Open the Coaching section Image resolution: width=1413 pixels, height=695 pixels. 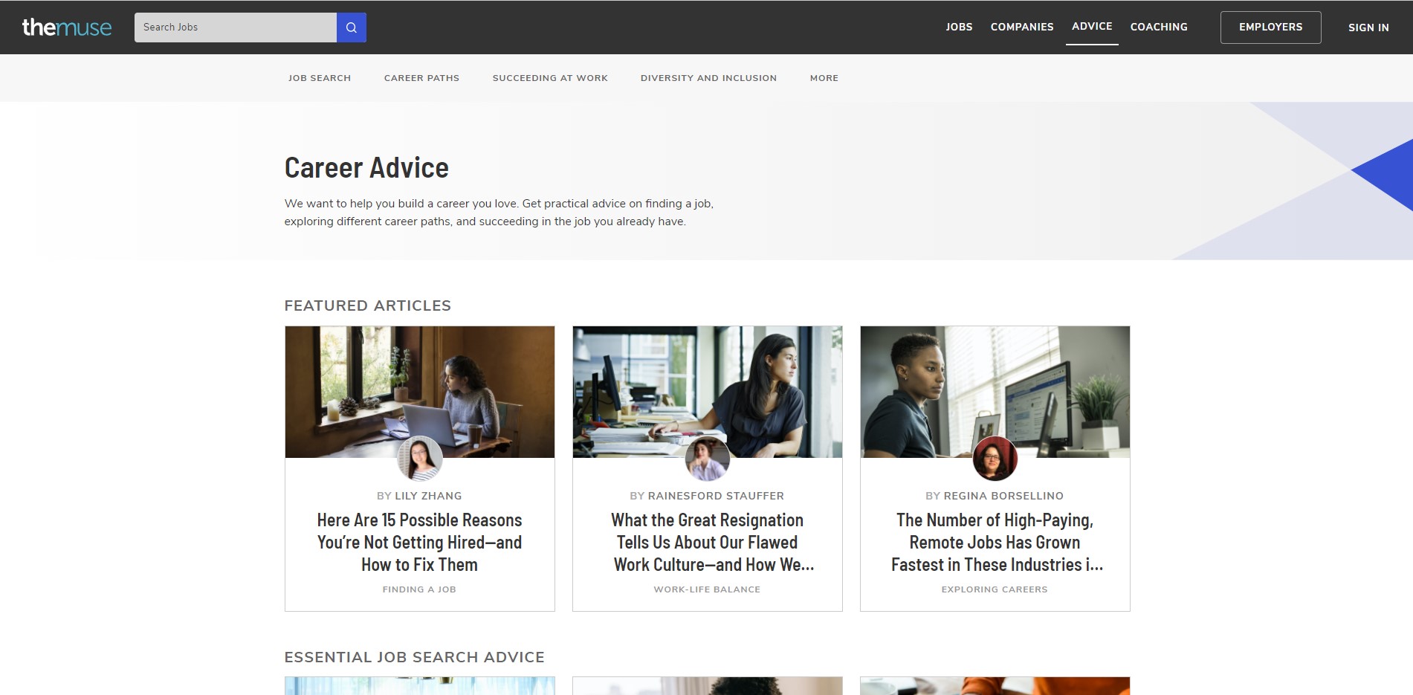point(1159,27)
